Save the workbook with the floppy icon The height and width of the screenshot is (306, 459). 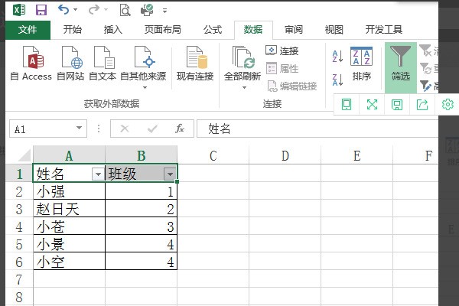[x=41, y=10]
